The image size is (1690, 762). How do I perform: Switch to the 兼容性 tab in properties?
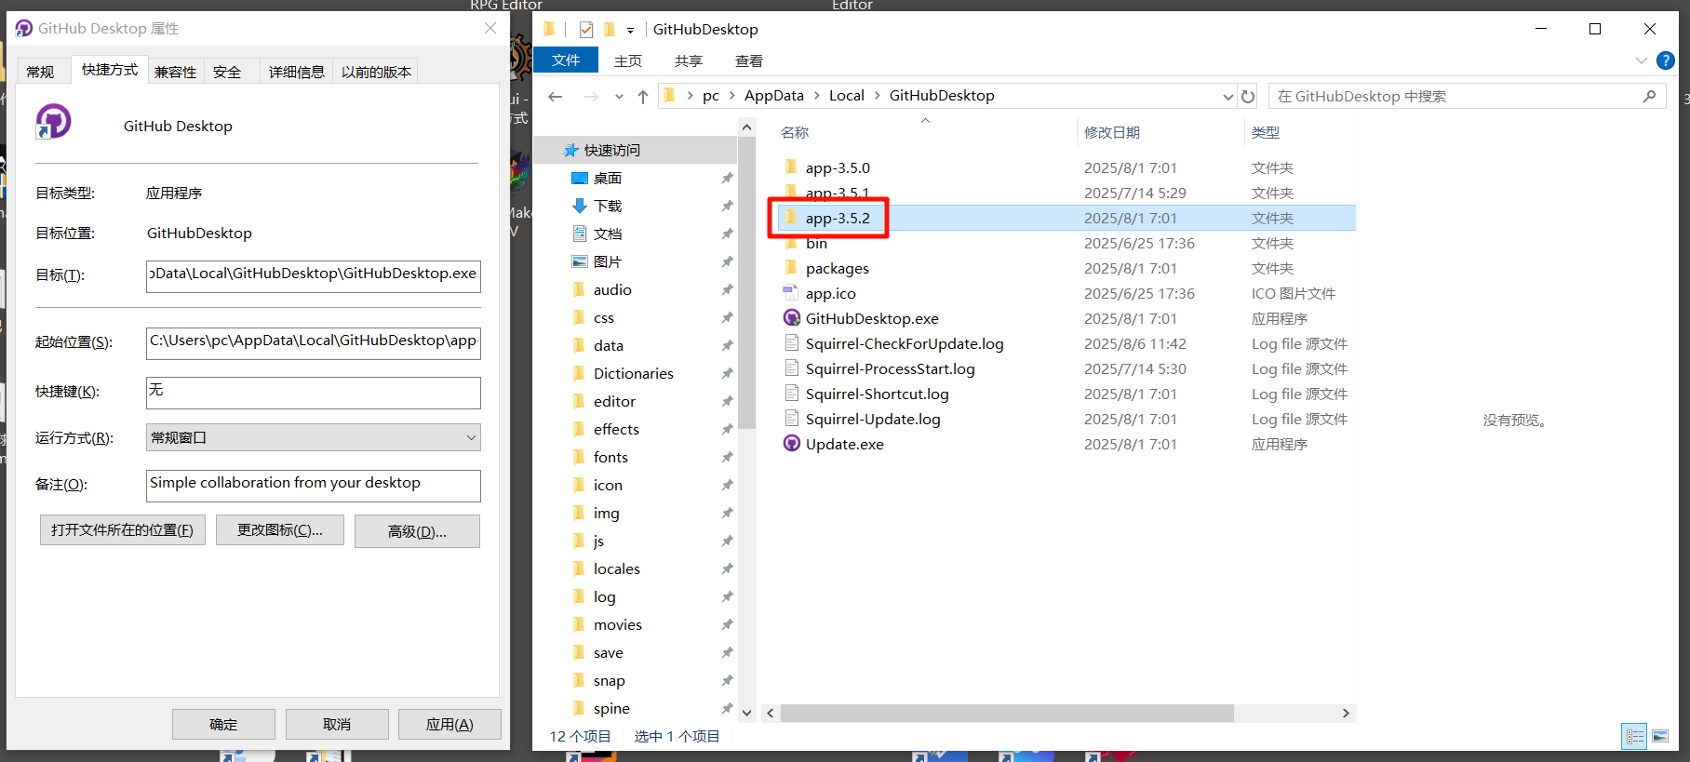point(176,72)
